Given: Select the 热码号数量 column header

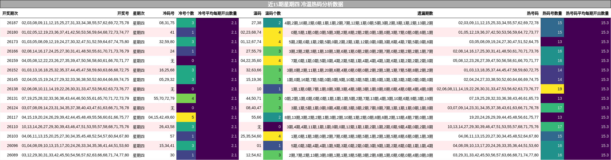Looking at the screenshot, I should tap(552, 13).
